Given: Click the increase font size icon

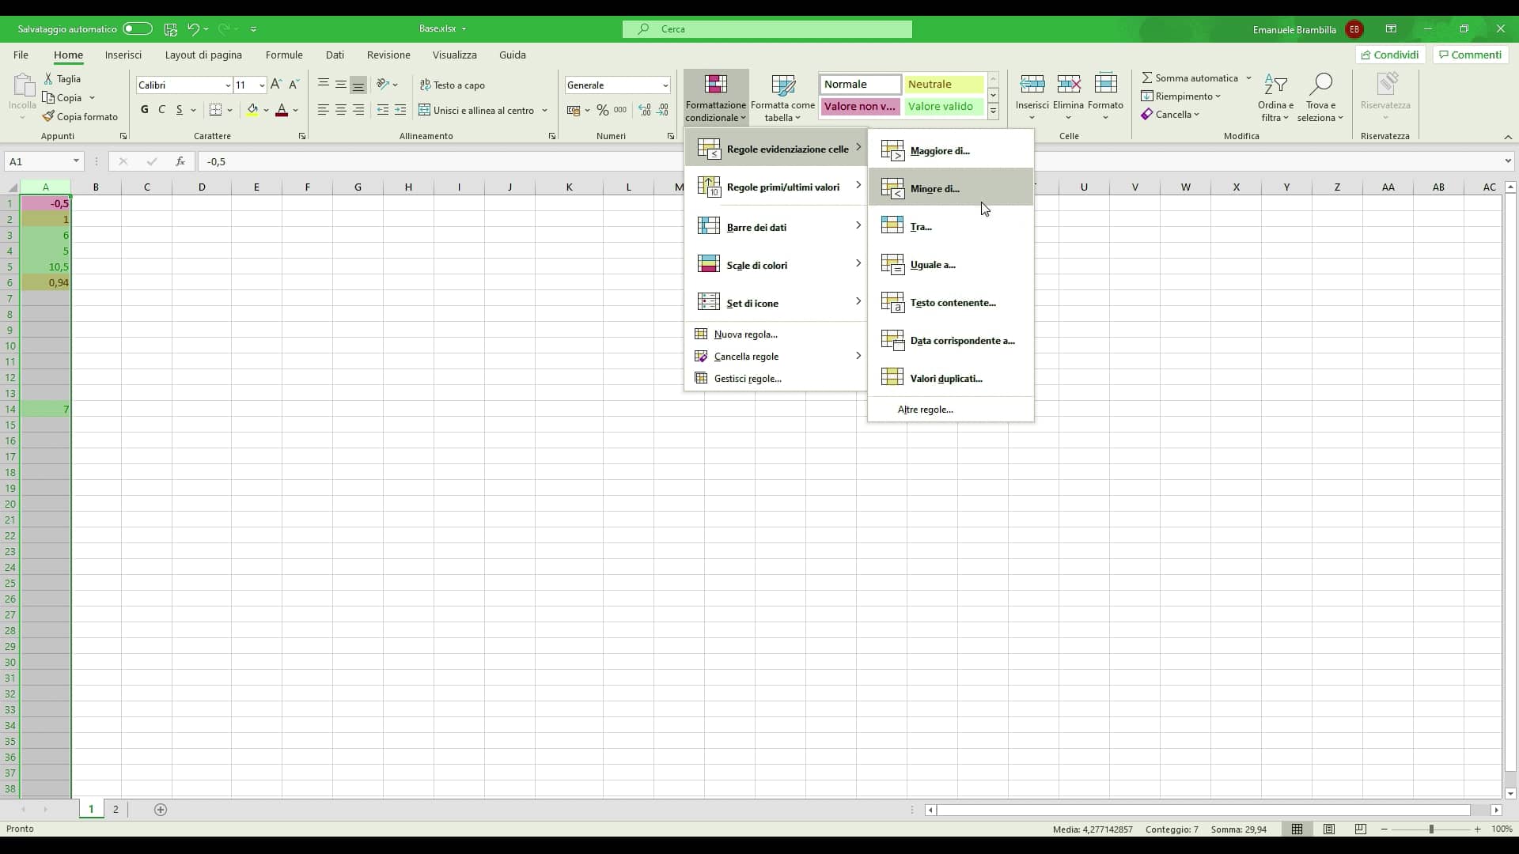Looking at the screenshot, I should tap(275, 85).
